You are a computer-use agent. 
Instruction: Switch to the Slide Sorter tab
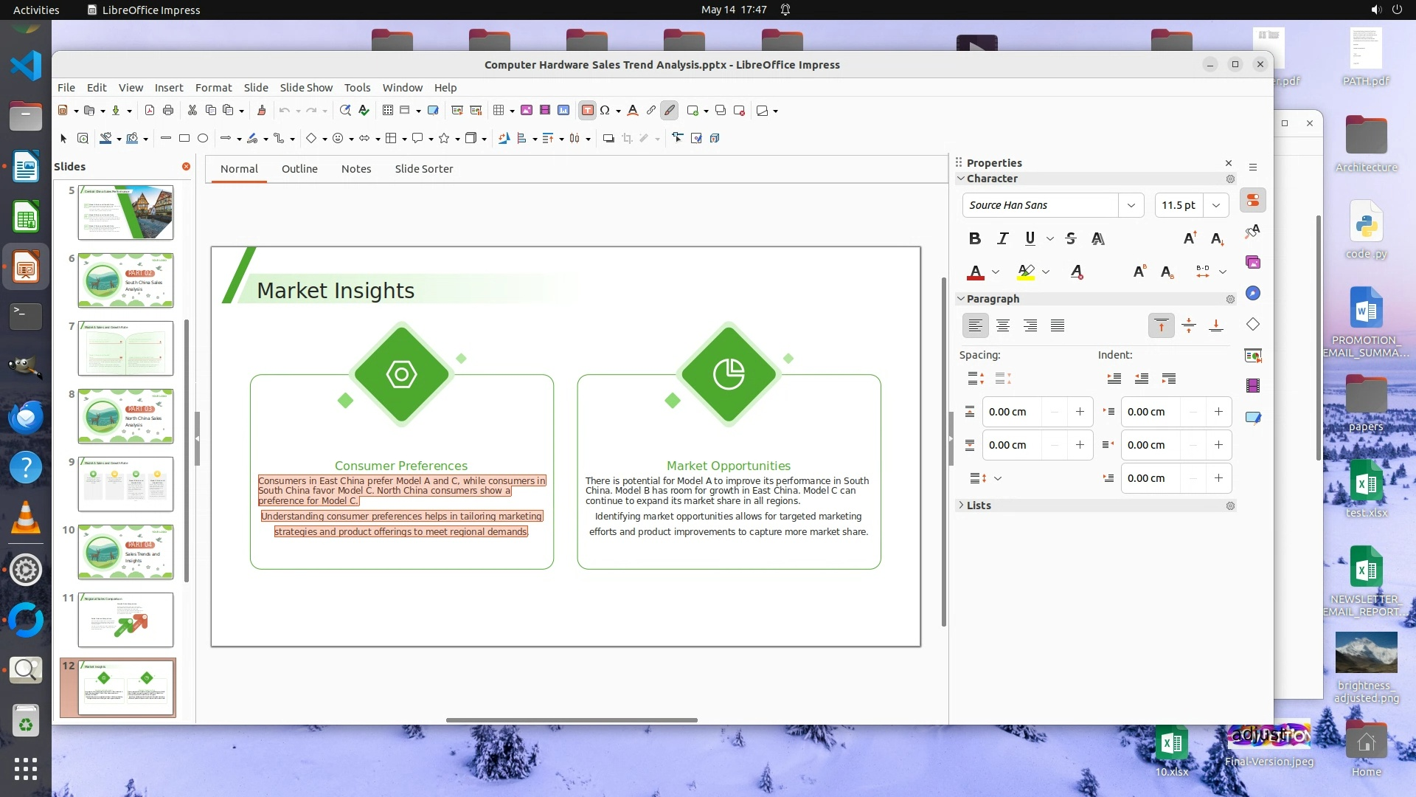(423, 169)
